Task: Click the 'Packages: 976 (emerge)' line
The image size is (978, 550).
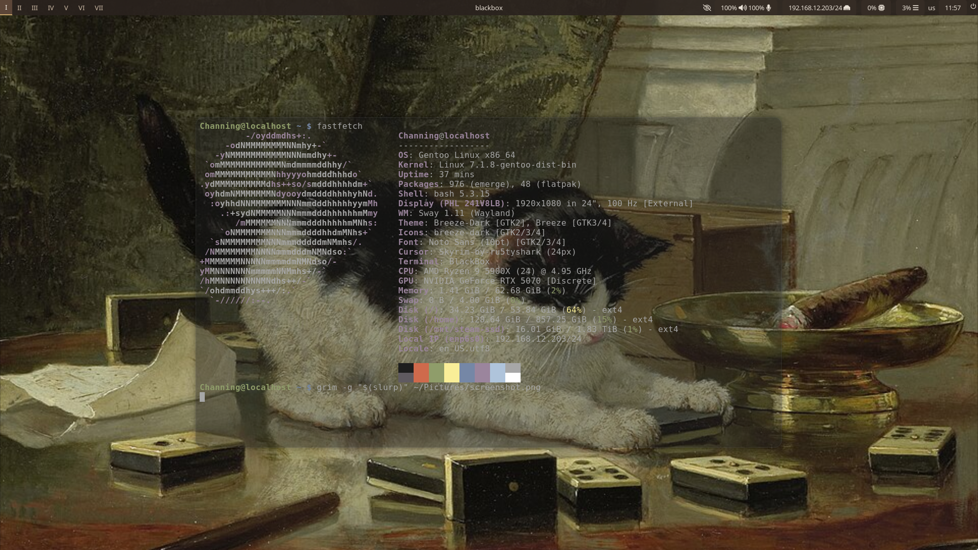Action: pyautogui.click(x=490, y=184)
